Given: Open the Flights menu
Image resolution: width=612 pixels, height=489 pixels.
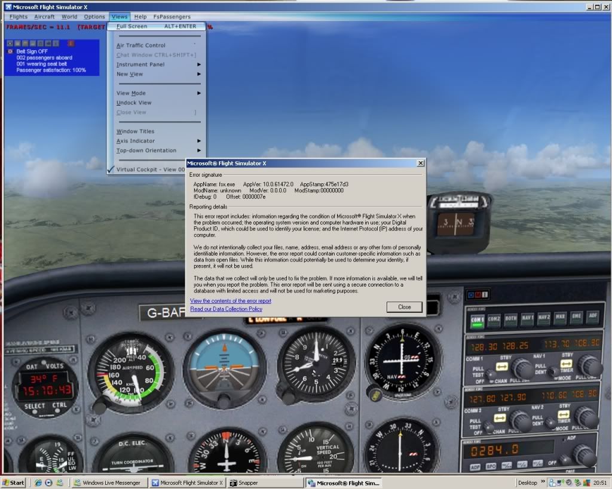Looking at the screenshot, I should 19,17.
